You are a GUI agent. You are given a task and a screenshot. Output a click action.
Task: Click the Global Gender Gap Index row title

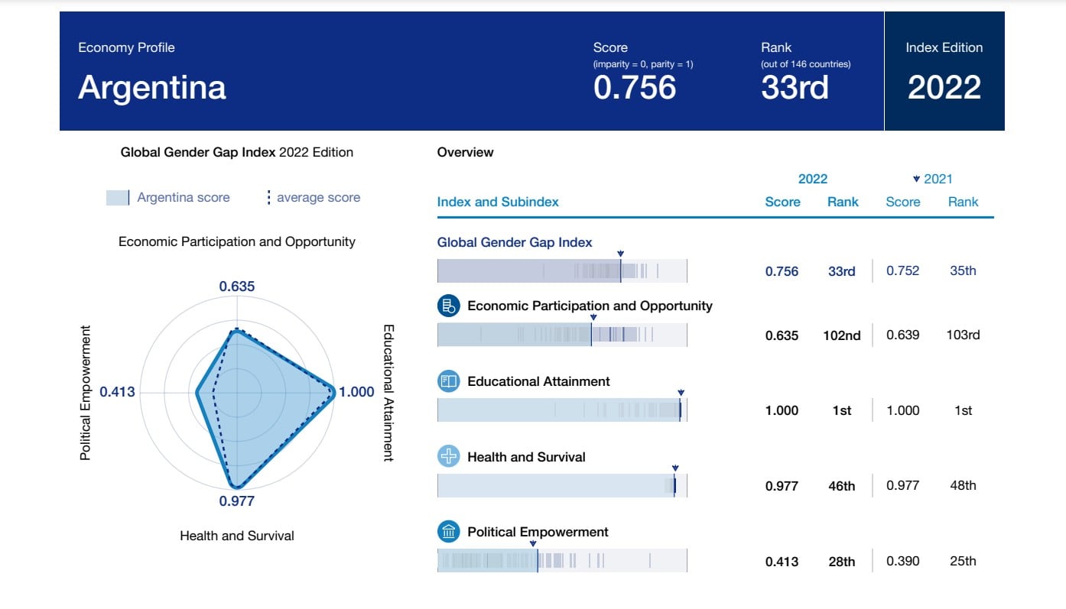pos(515,242)
